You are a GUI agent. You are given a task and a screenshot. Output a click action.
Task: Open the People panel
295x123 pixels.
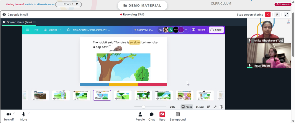(x=140, y=117)
